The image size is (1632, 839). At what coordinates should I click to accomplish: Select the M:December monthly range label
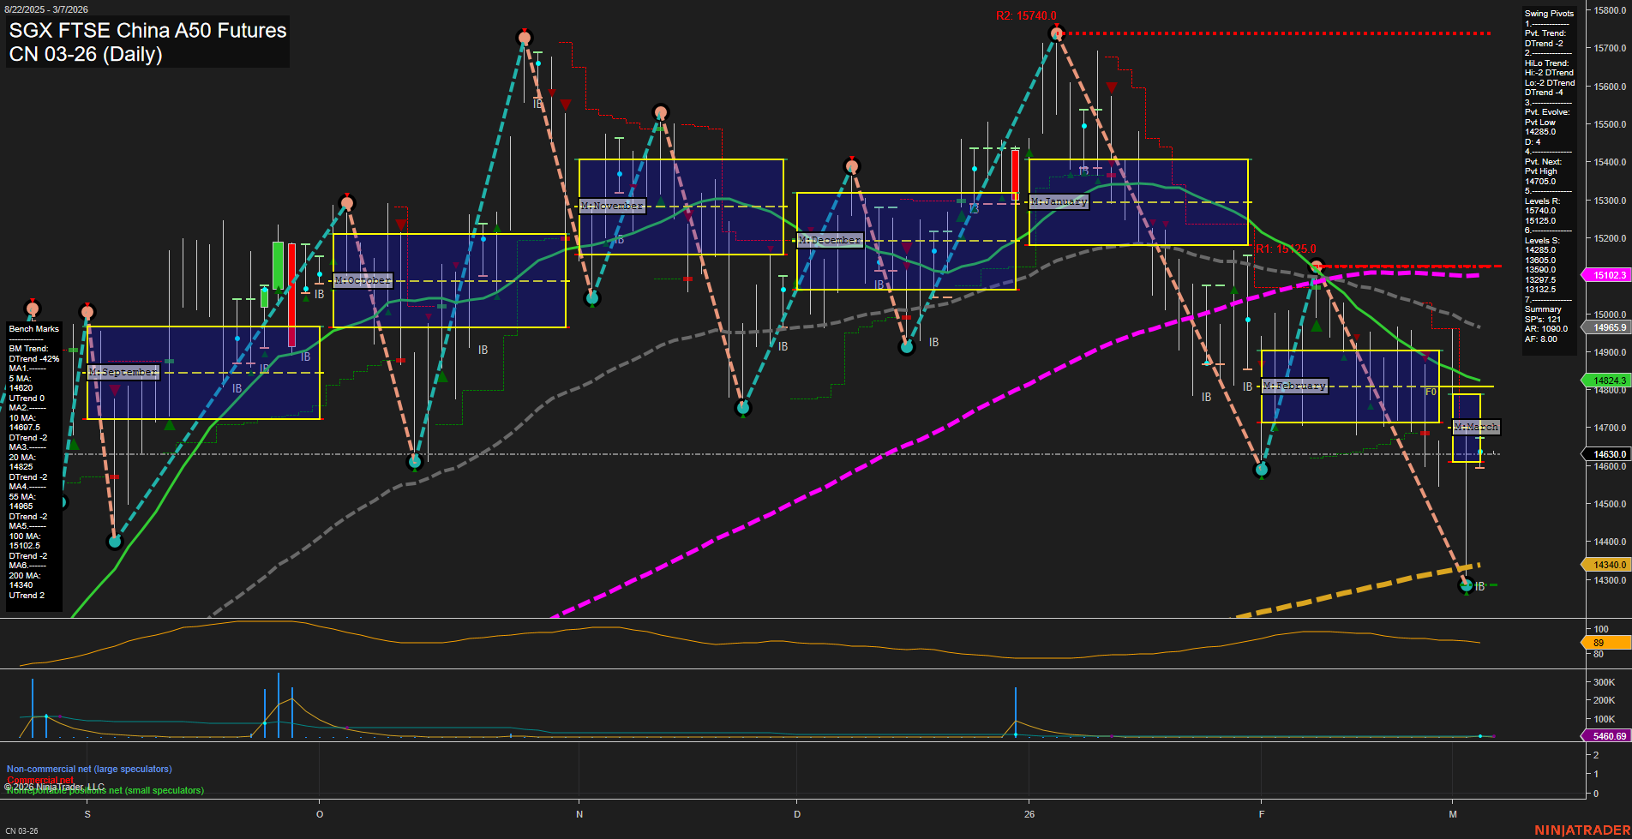(x=830, y=240)
